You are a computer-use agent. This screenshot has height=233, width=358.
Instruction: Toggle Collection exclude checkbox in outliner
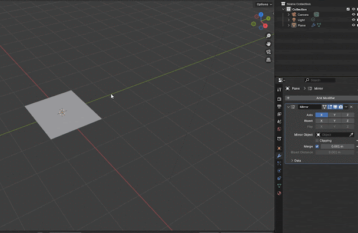(x=348, y=9)
